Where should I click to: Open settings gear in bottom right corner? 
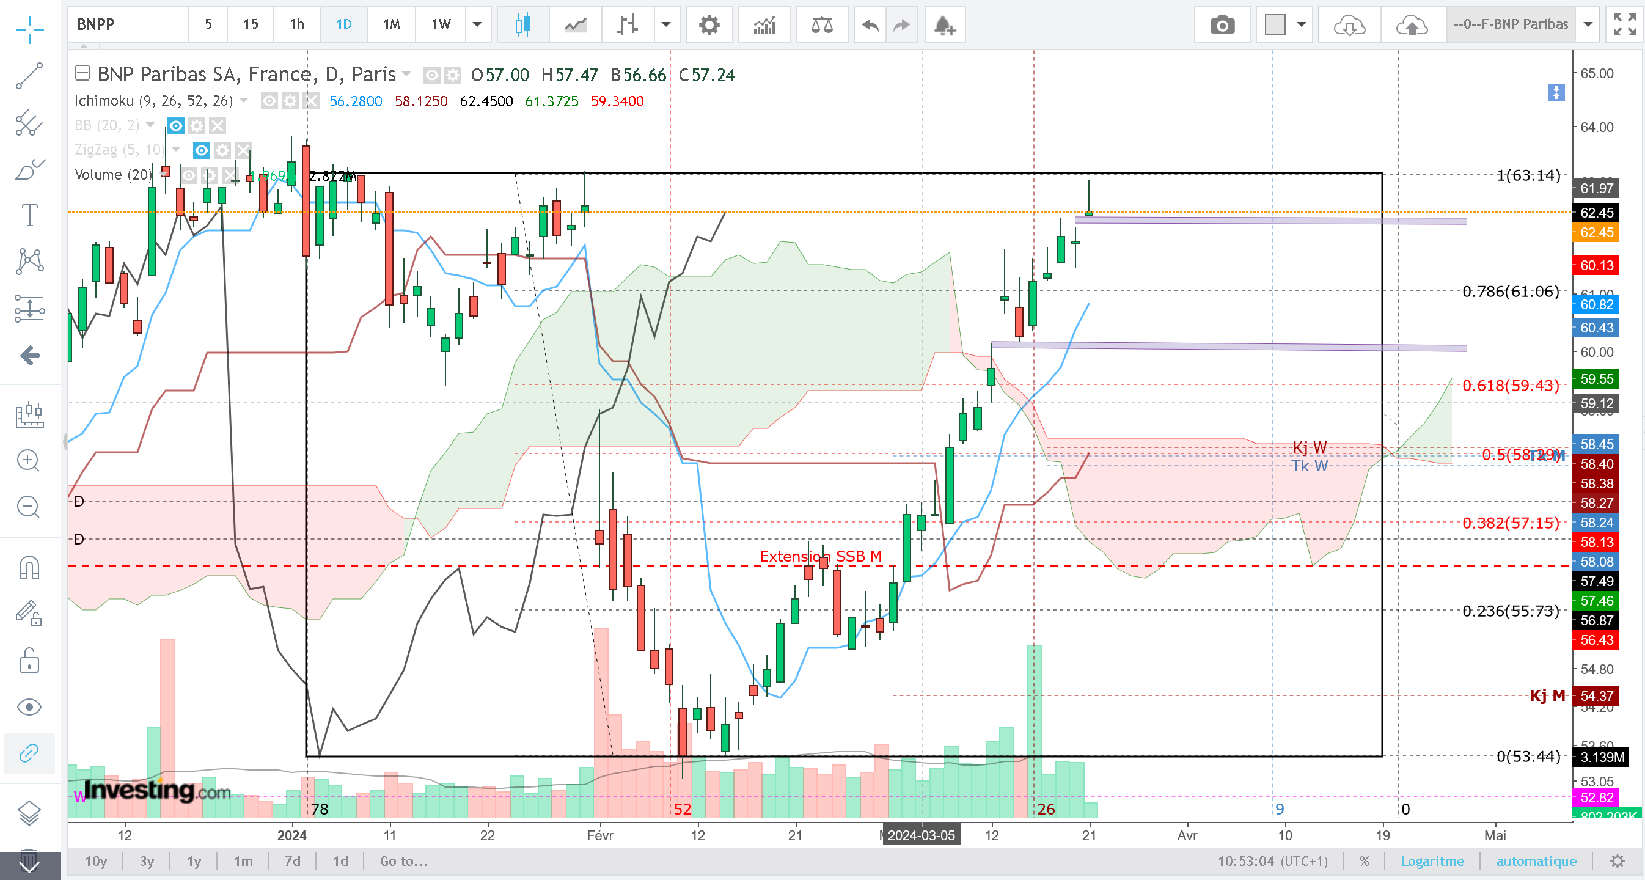(1618, 862)
